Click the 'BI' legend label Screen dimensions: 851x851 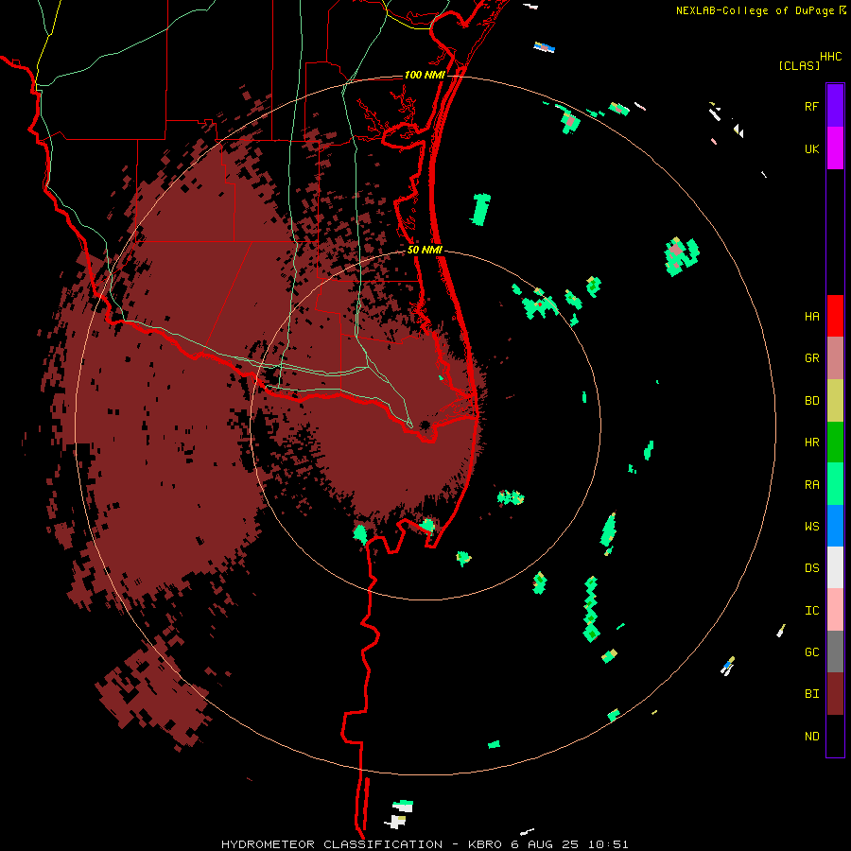pyautogui.click(x=811, y=694)
